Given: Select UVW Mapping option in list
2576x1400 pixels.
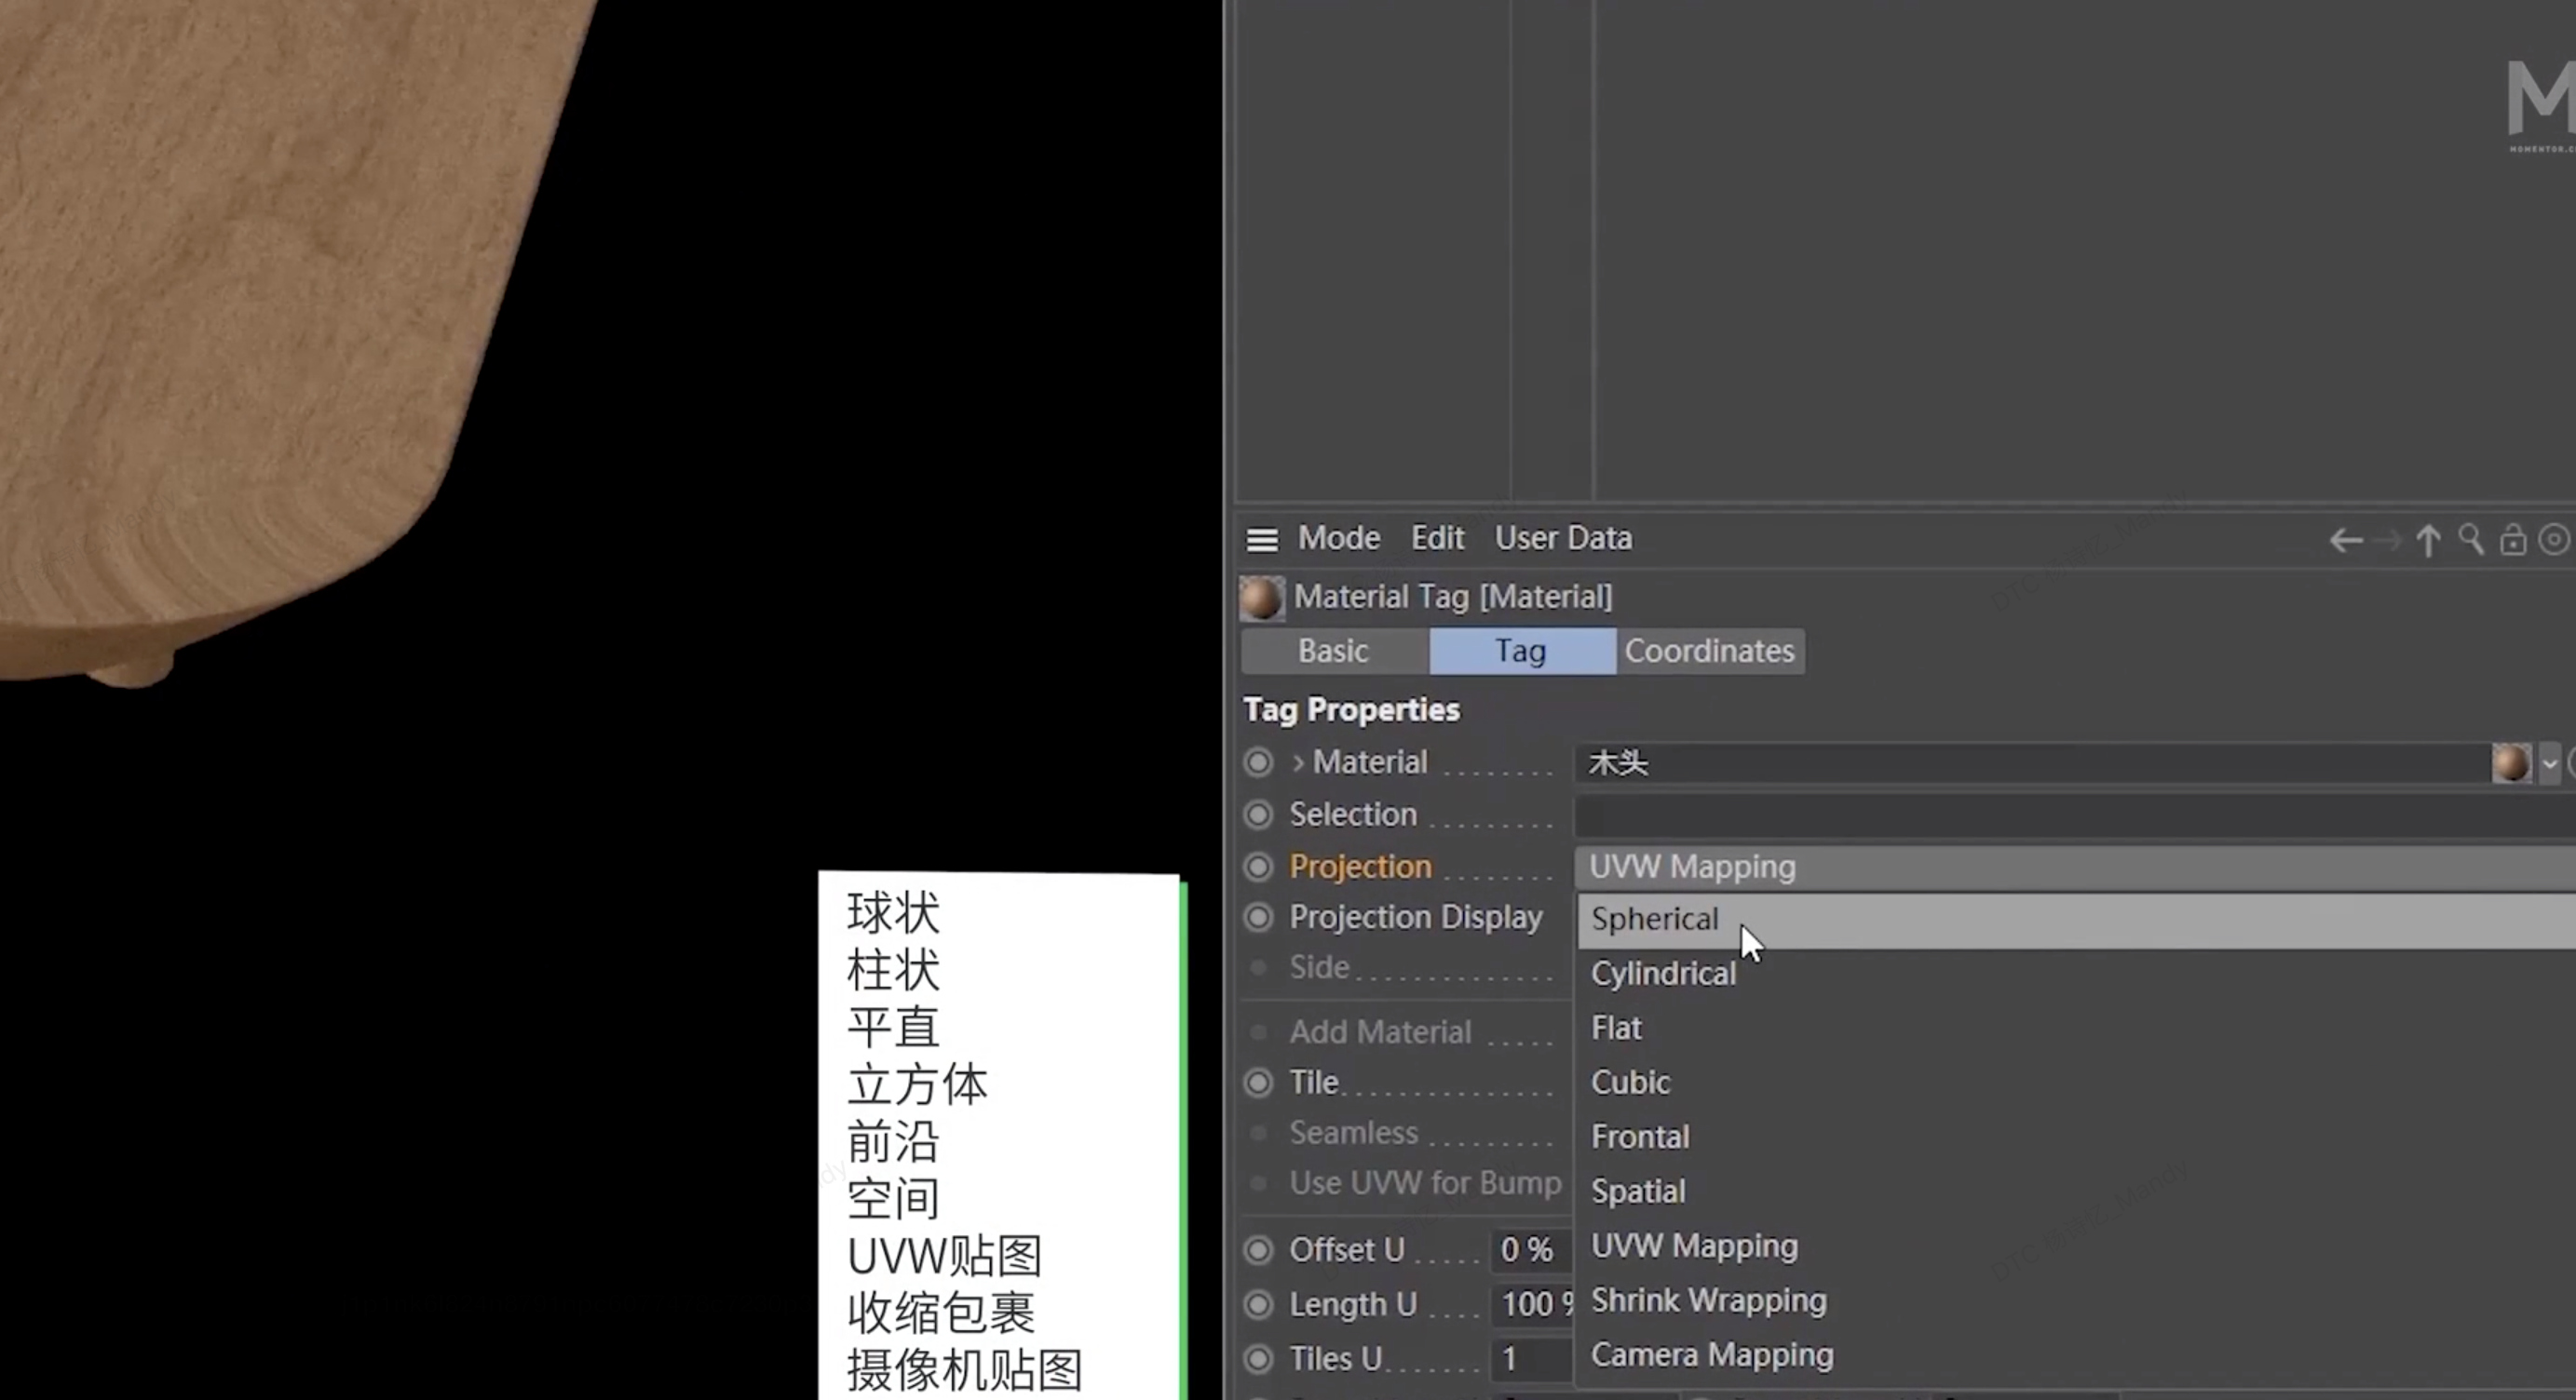Looking at the screenshot, I should click(x=2076, y=1246).
